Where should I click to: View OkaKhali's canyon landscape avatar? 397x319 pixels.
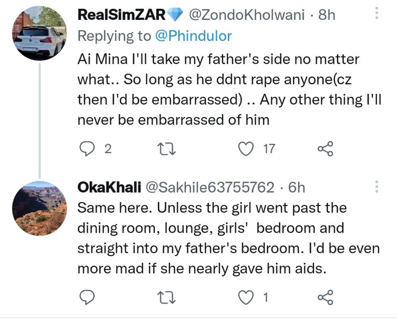(39, 208)
